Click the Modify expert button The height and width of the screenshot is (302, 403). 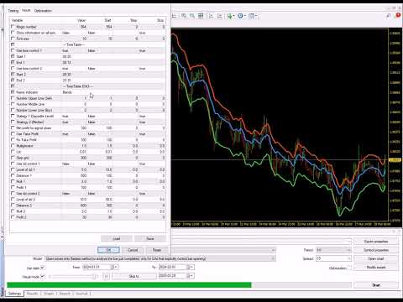(x=376, y=268)
